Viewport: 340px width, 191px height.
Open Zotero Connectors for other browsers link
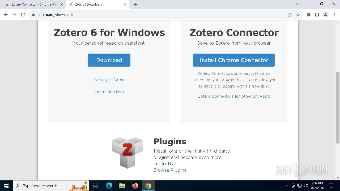pyautogui.click(x=234, y=96)
